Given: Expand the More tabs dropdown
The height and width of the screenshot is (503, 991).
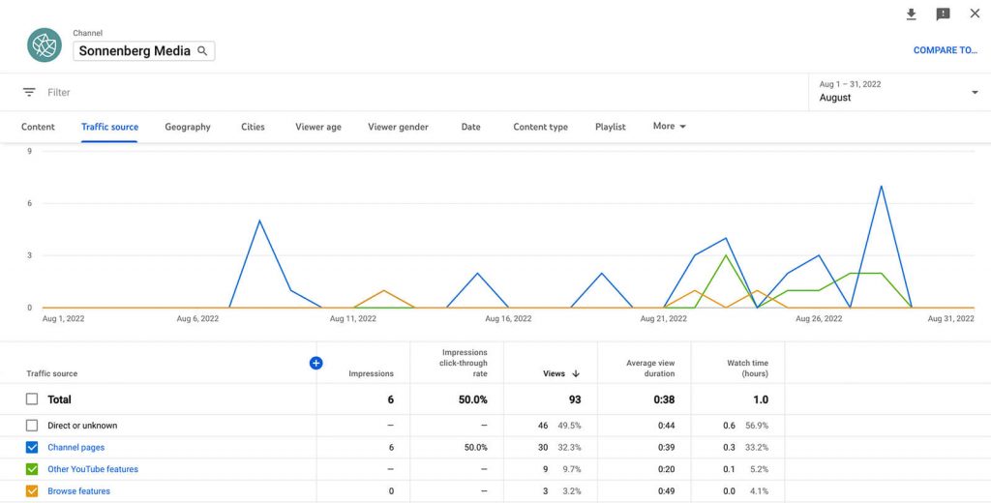Looking at the screenshot, I should (670, 127).
